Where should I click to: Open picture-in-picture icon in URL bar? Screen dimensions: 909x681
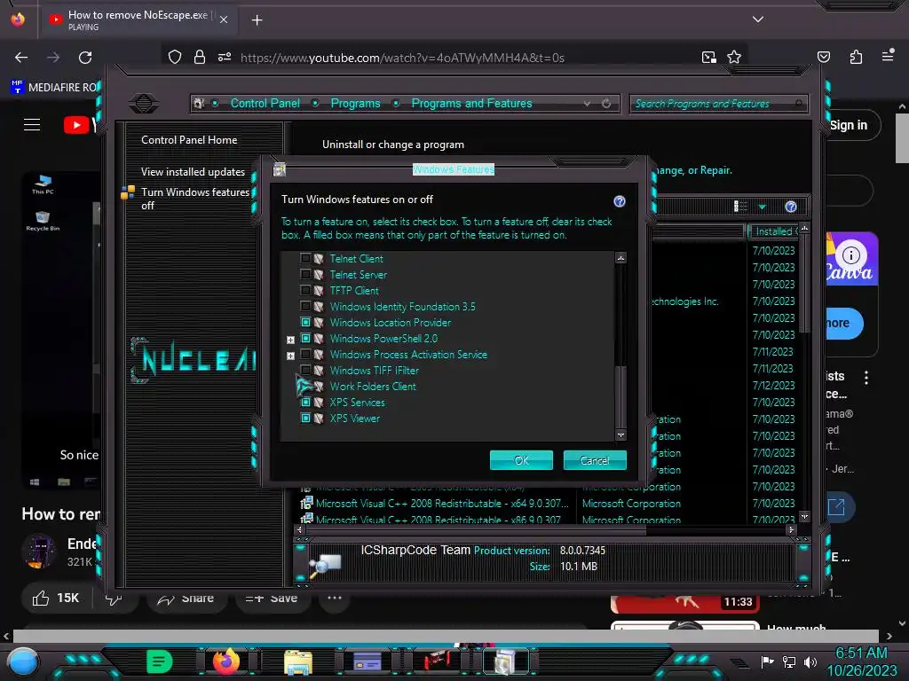pyautogui.click(x=708, y=57)
